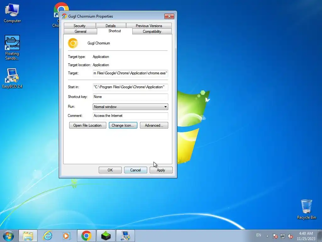Click the Shortcut key field showing None
The width and height of the screenshot is (322, 242).
[x=130, y=97]
